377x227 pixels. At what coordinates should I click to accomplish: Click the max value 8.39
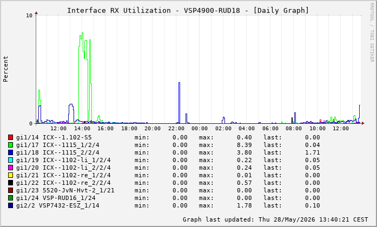244,145
